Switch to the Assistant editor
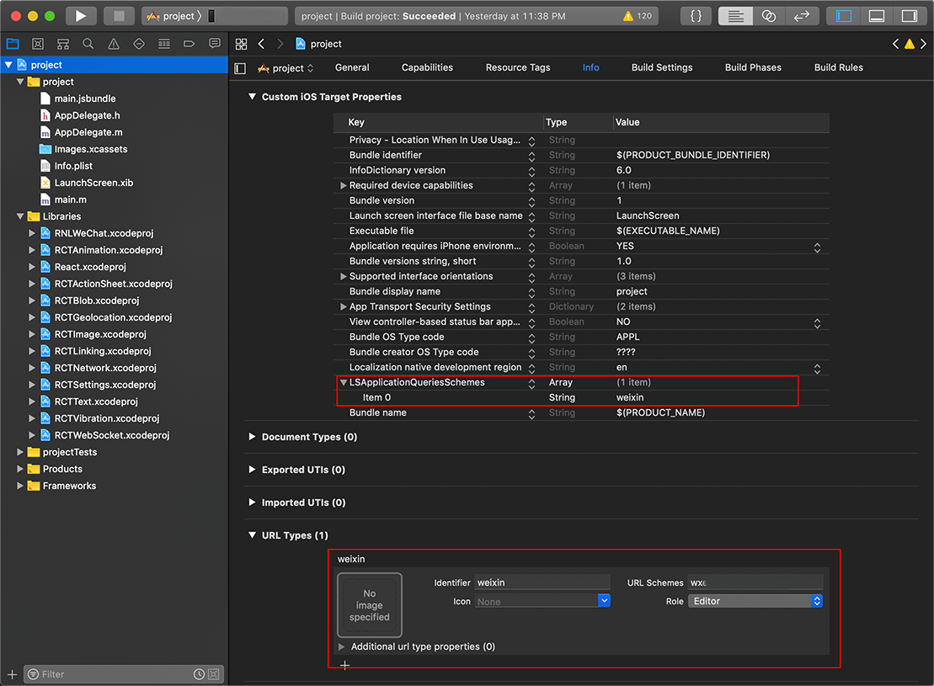 [x=768, y=16]
